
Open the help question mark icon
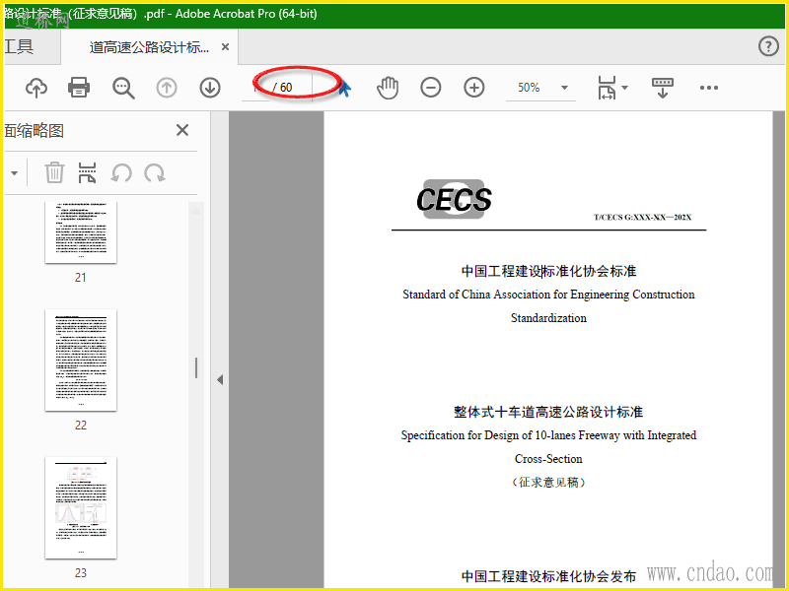[768, 46]
